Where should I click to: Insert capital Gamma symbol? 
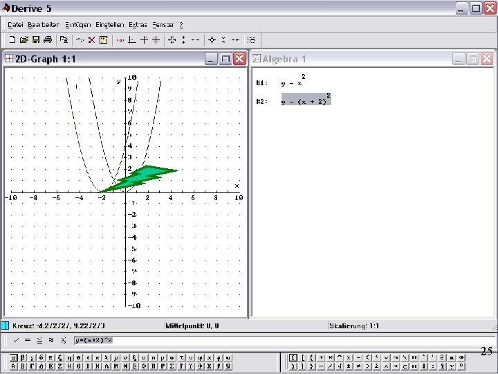click(x=32, y=366)
